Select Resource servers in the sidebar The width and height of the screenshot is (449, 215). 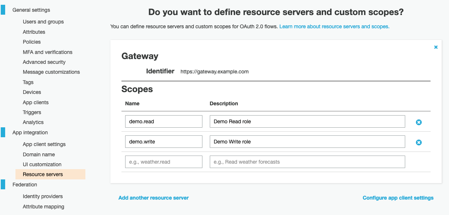tap(43, 174)
